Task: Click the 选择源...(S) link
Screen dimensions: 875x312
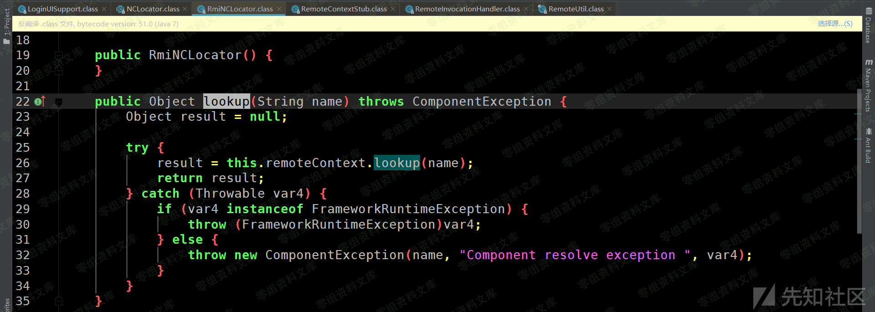Action: [835, 24]
